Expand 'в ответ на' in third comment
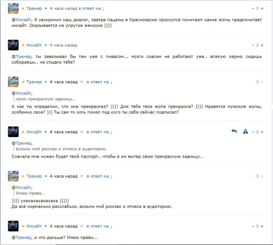The width and height of the screenshot is (273, 245). pyautogui.click(x=99, y=82)
